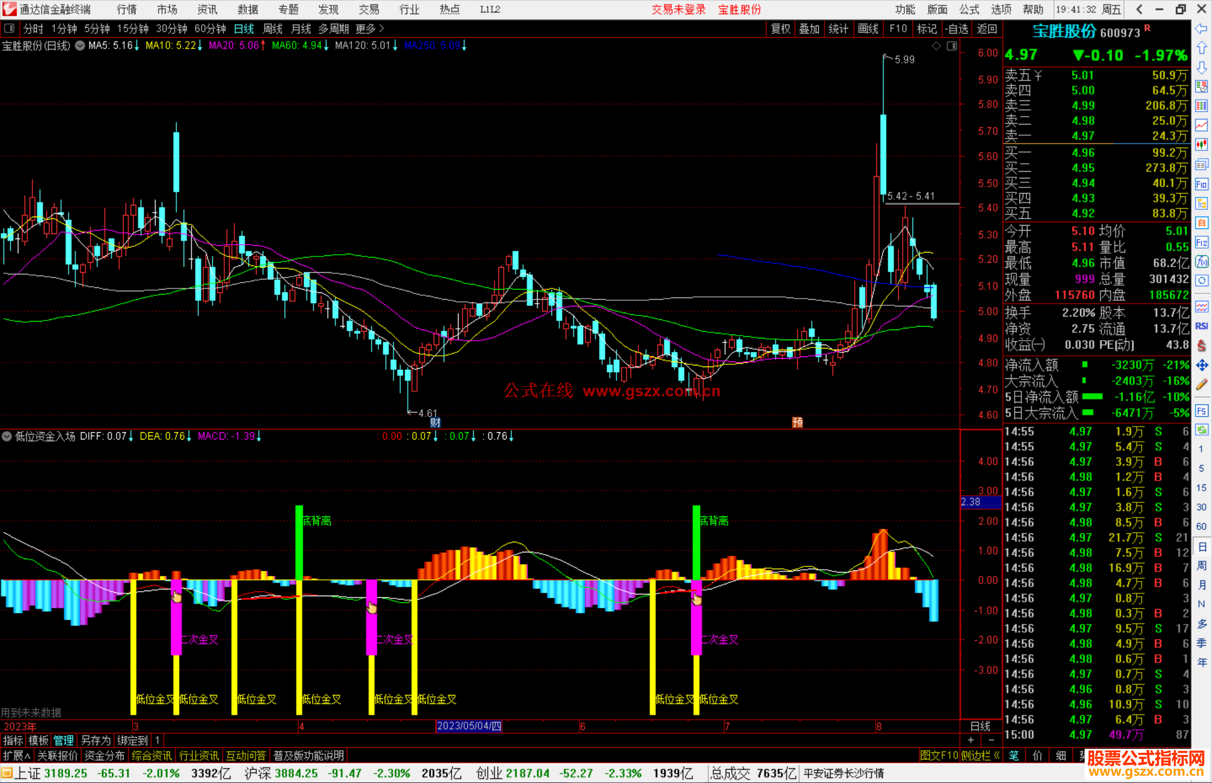Click the 2023/05/04 date marker on timeline
The height and width of the screenshot is (783, 1212).
tap(469, 726)
